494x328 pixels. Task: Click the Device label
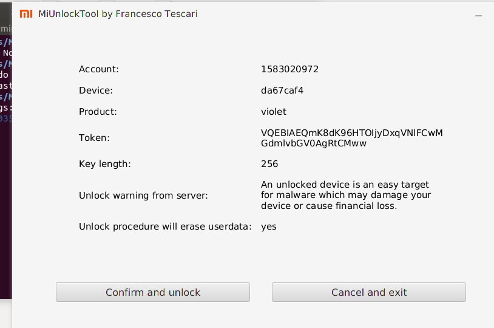click(96, 91)
